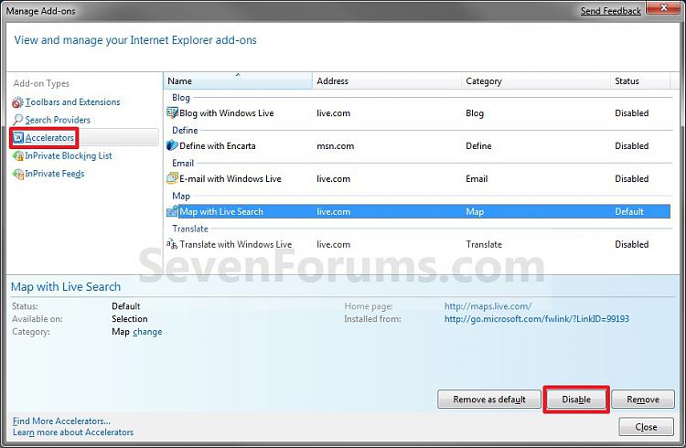Open InPrivate Blocking List type

coord(69,155)
